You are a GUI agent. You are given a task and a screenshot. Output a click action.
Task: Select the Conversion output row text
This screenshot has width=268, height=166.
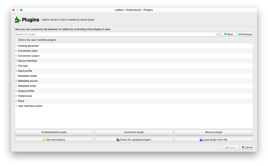click(28, 56)
